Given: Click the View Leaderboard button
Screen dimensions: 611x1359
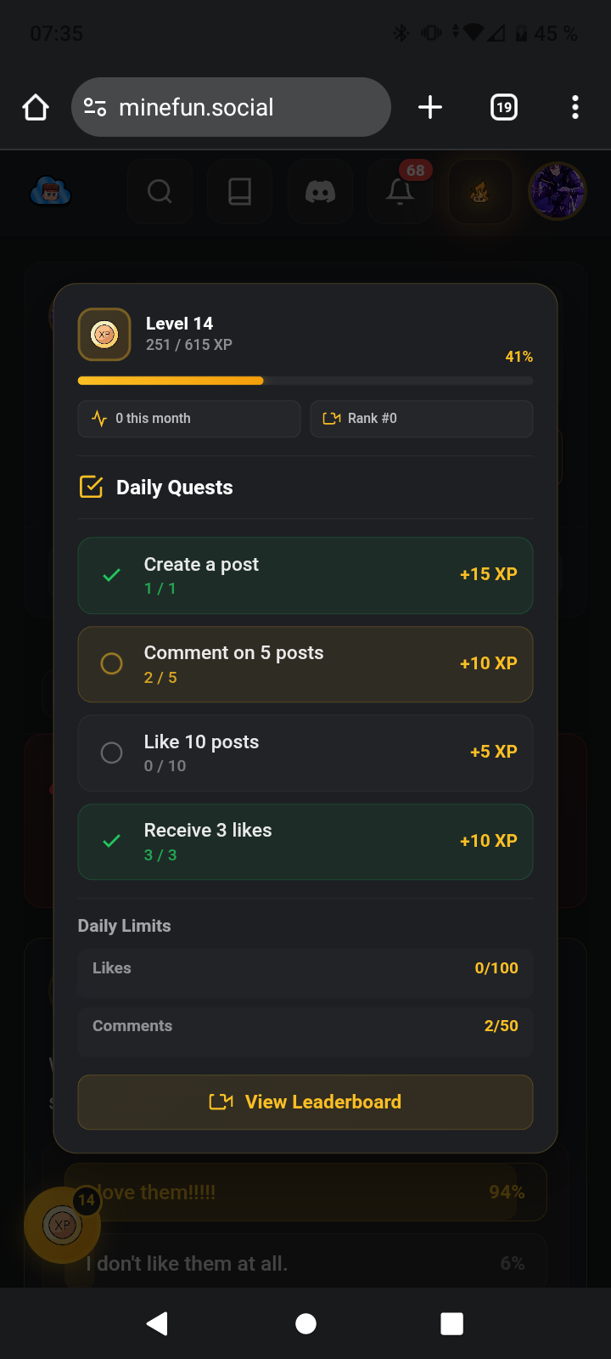Looking at the screenshot, I should point(305,1102).
